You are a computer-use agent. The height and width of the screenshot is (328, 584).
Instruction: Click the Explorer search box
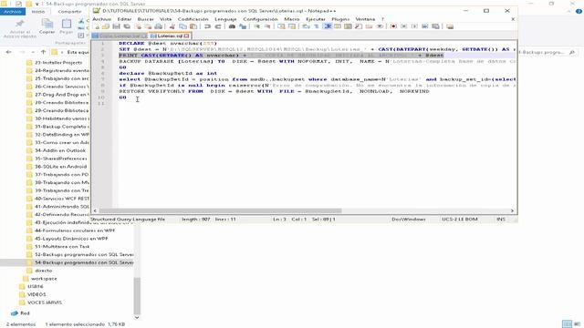click(x=547, y=53)
